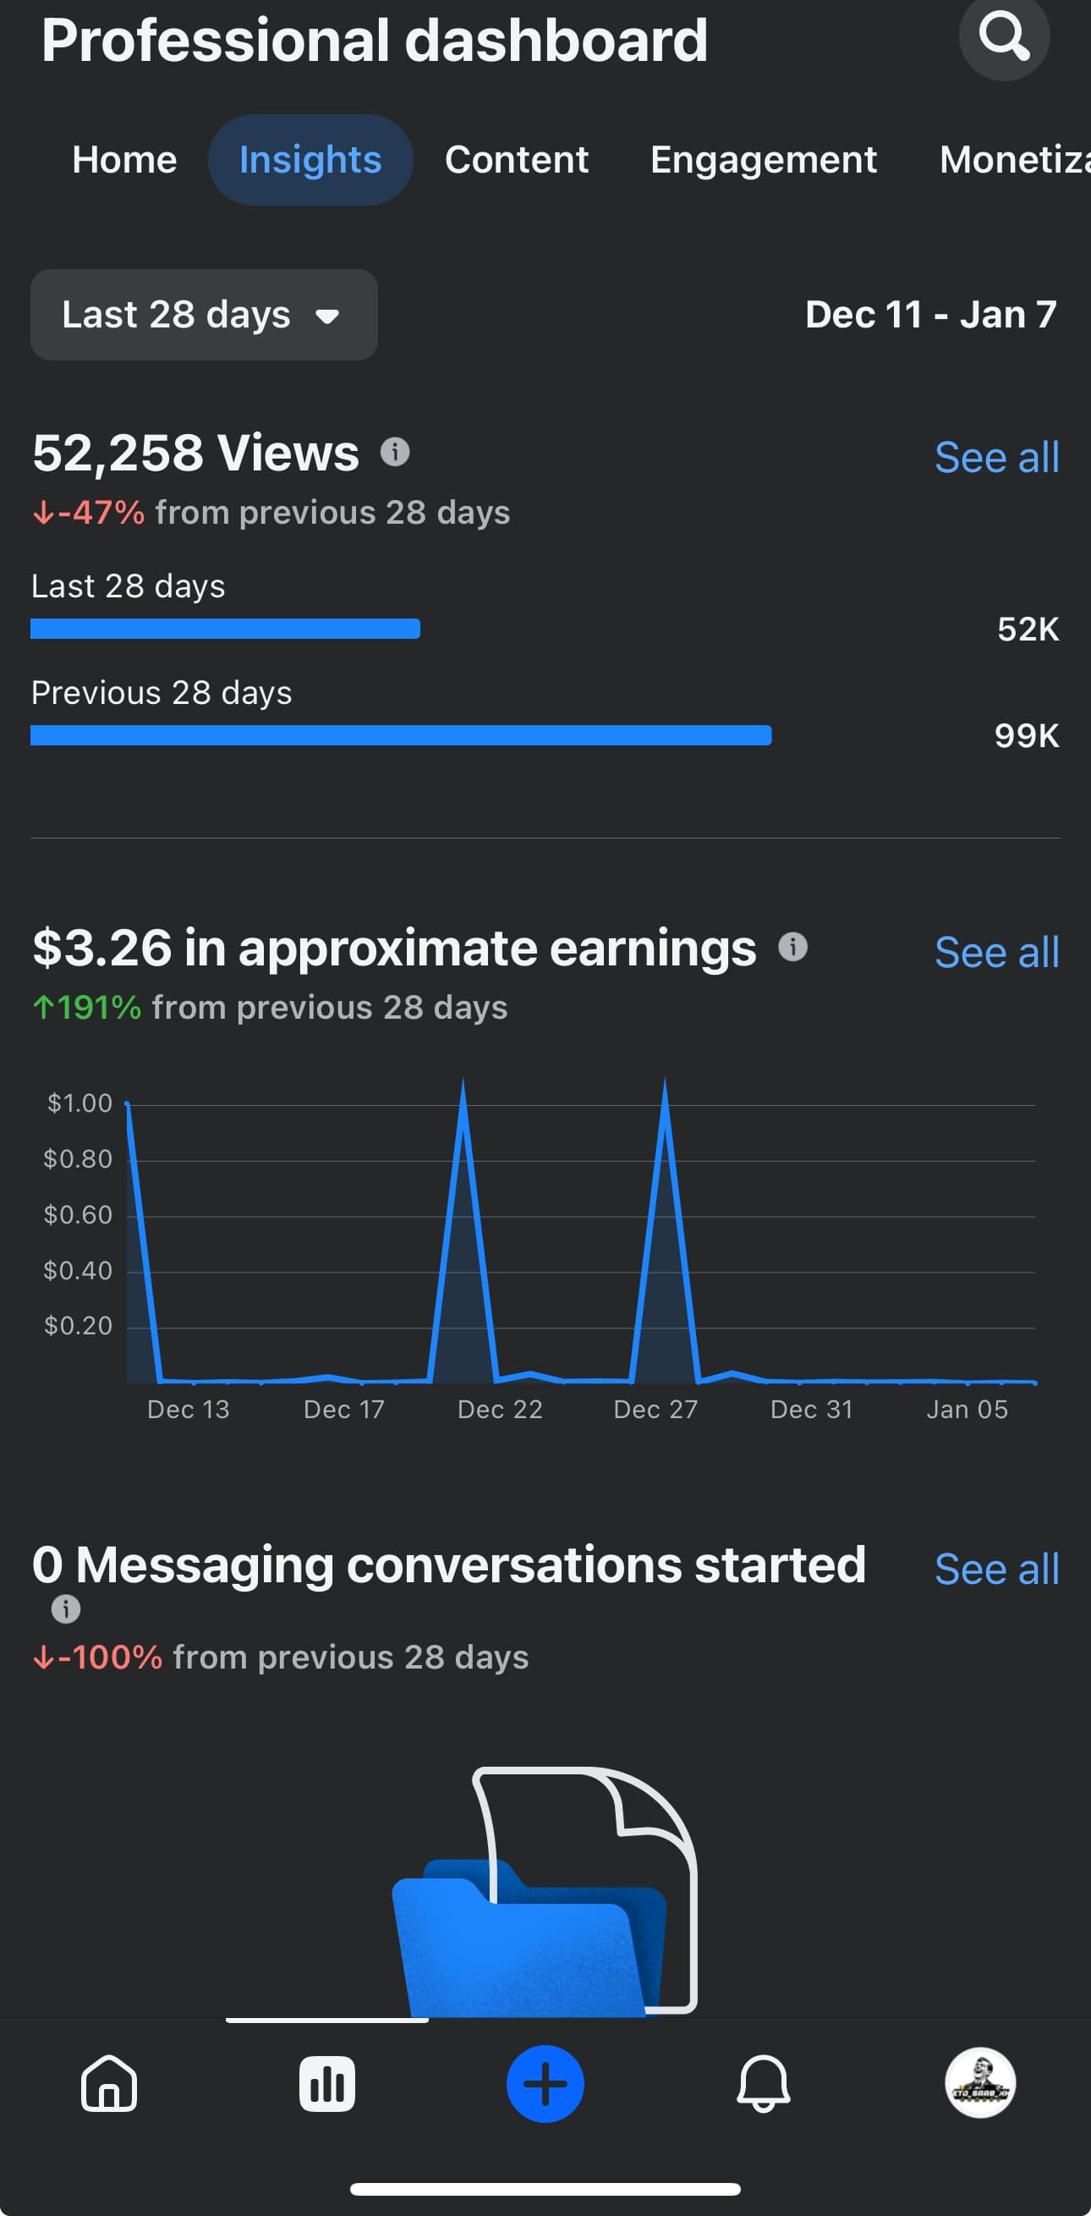Open the Content tab

tap(517, 160)
